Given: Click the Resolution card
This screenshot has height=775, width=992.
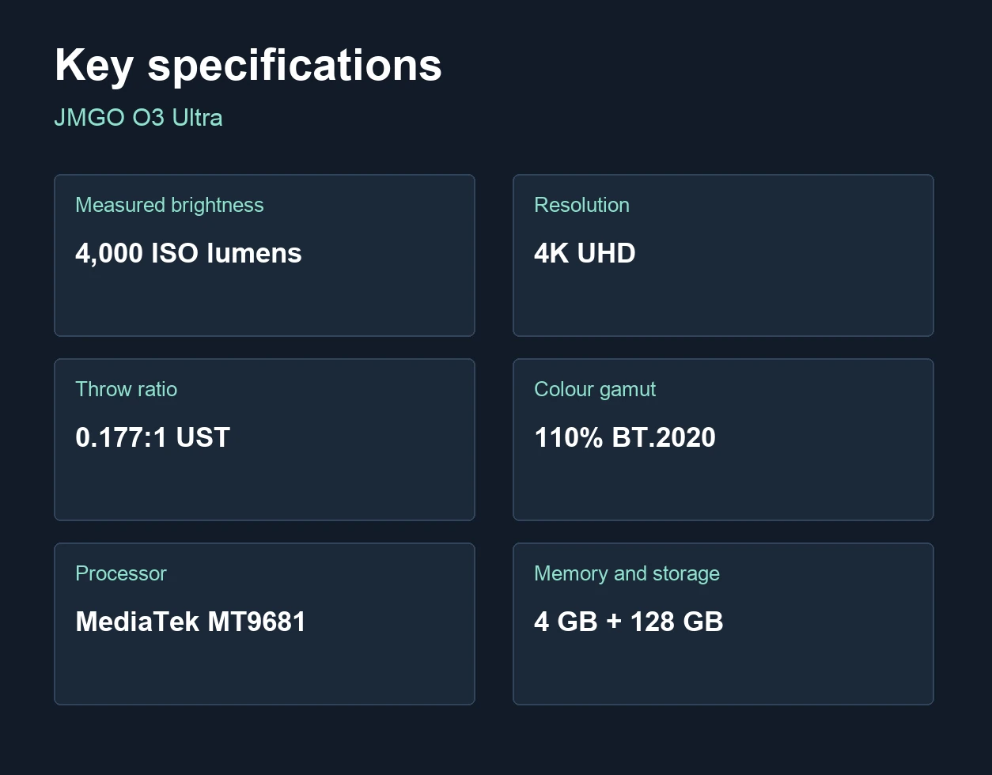Looking at the screenshot, I should tap(723, 255).
